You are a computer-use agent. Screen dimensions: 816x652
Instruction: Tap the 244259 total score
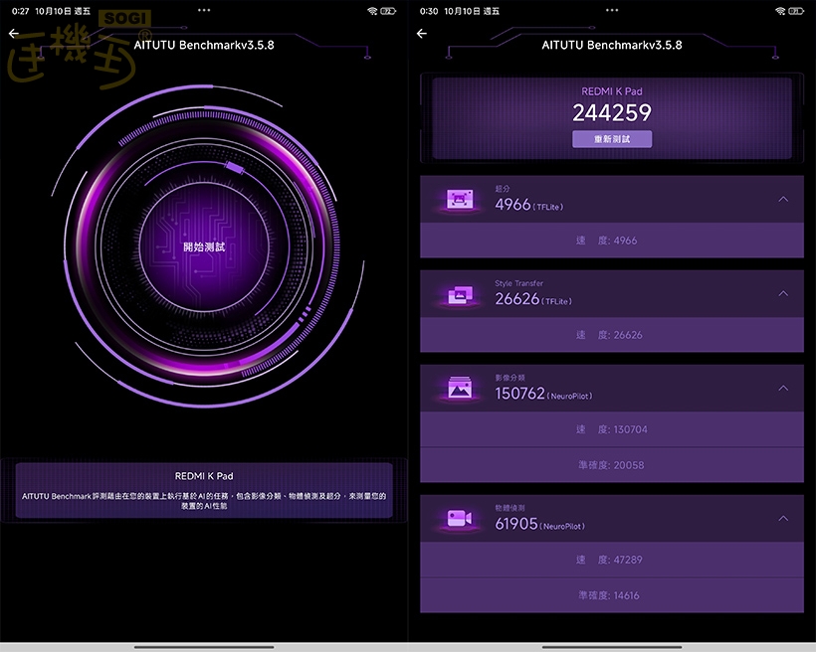(x=611, y=113)
